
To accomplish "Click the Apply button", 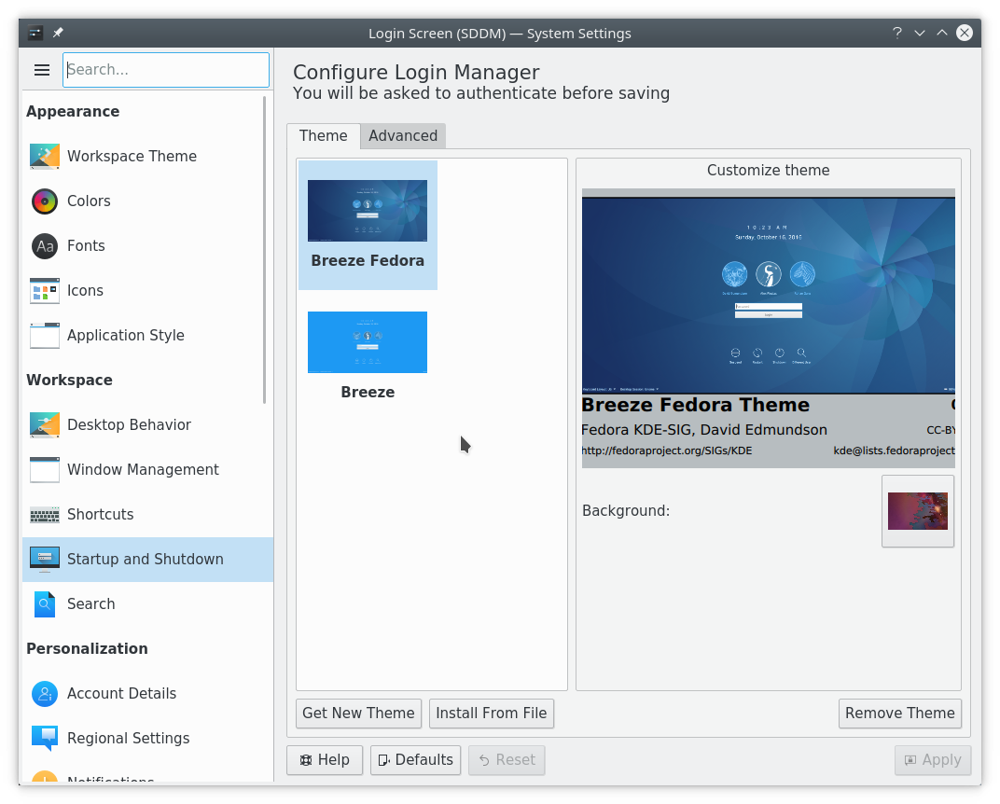I will pos(933,760).
